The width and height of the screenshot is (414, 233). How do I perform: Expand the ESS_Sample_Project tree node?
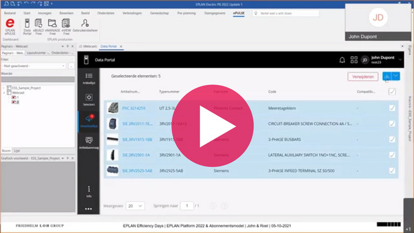click(x=4, y=88)
